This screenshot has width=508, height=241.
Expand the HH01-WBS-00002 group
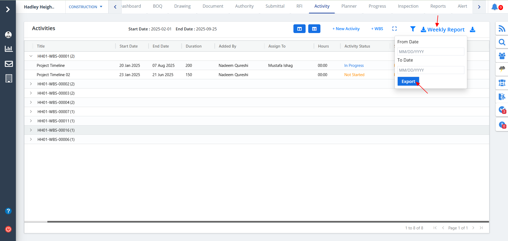tap(31, 84)
